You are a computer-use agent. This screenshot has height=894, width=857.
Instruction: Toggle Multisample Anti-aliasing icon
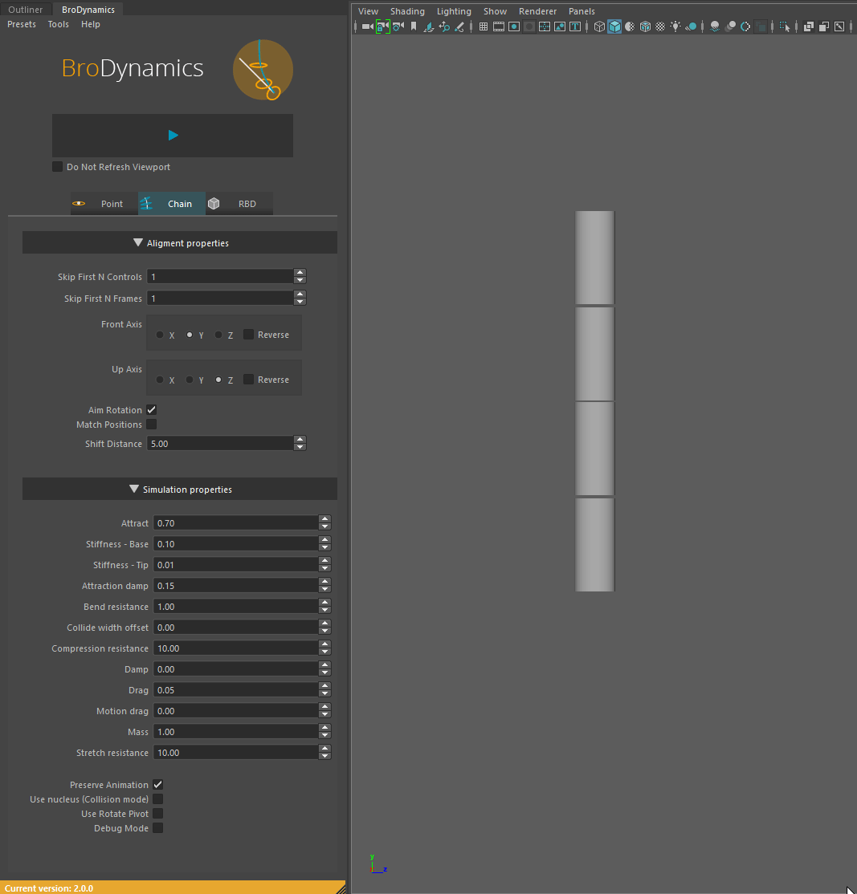[745, 26]
